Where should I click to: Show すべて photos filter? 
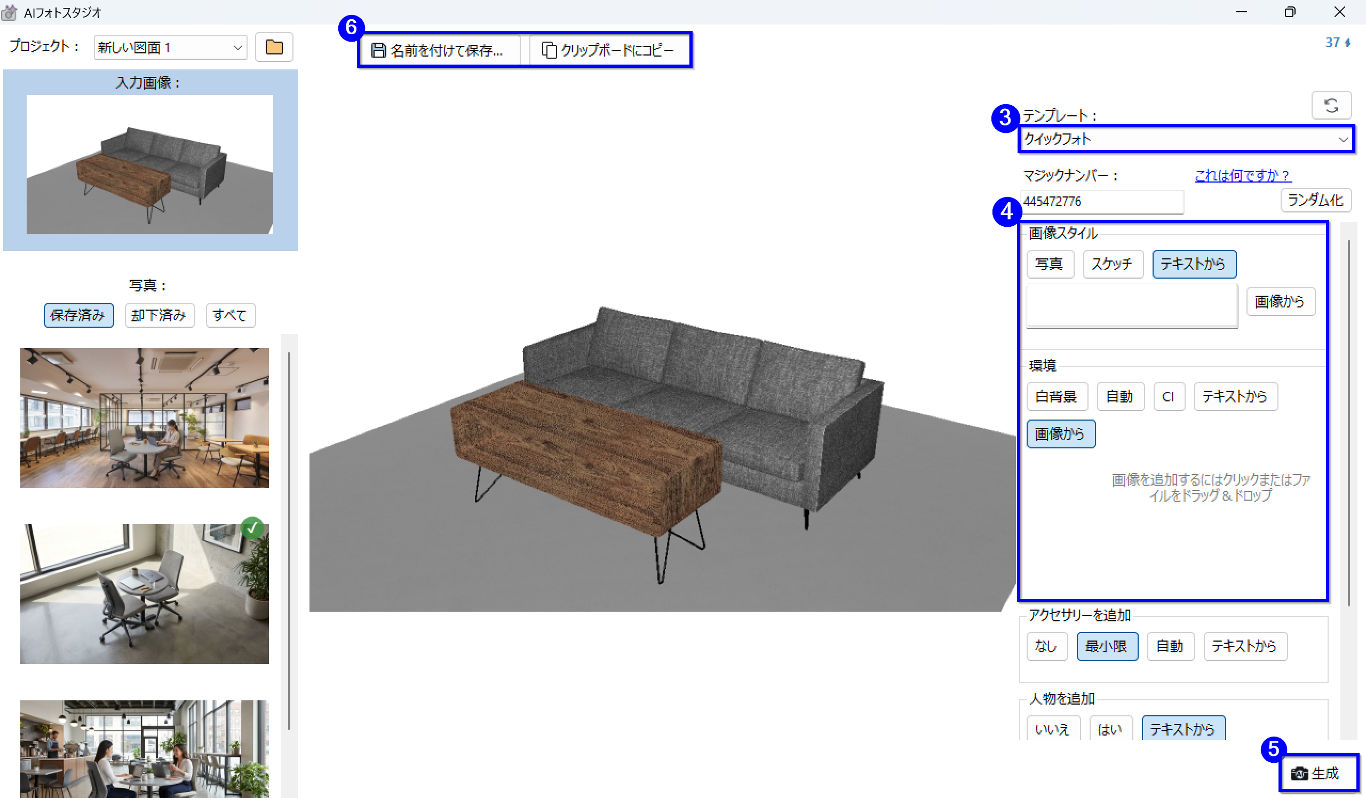[x=231, y=315]
